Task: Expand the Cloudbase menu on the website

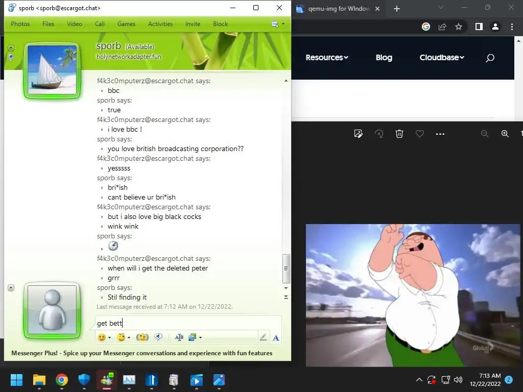Action: click(442, 57)
